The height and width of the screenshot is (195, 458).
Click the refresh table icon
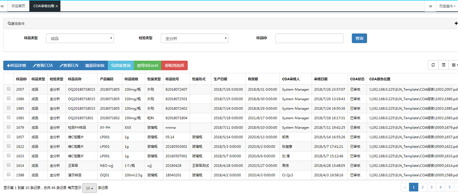pyautogui.click(x=433, y=65)
